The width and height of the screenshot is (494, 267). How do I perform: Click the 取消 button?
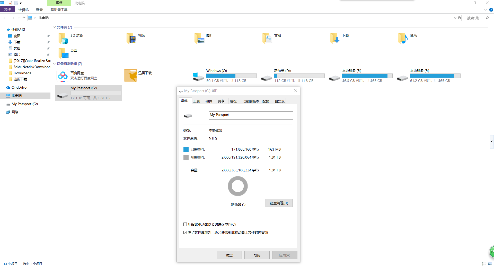(x=257, y=255)
